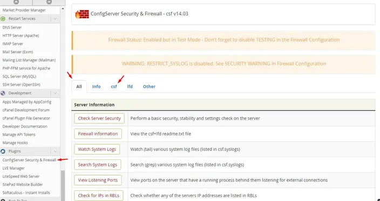380x201 pixels.
Task: Click the 'Watch (tail) various system log files' text
Action: (x=185, y=149)
